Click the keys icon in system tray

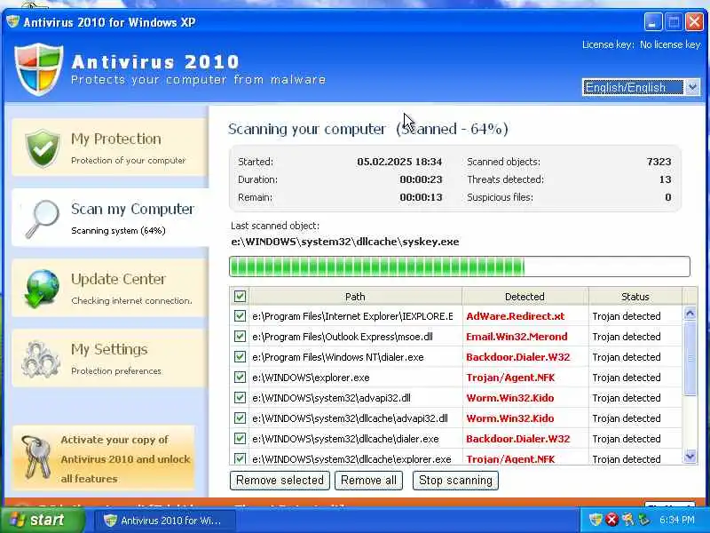[627, 520]
